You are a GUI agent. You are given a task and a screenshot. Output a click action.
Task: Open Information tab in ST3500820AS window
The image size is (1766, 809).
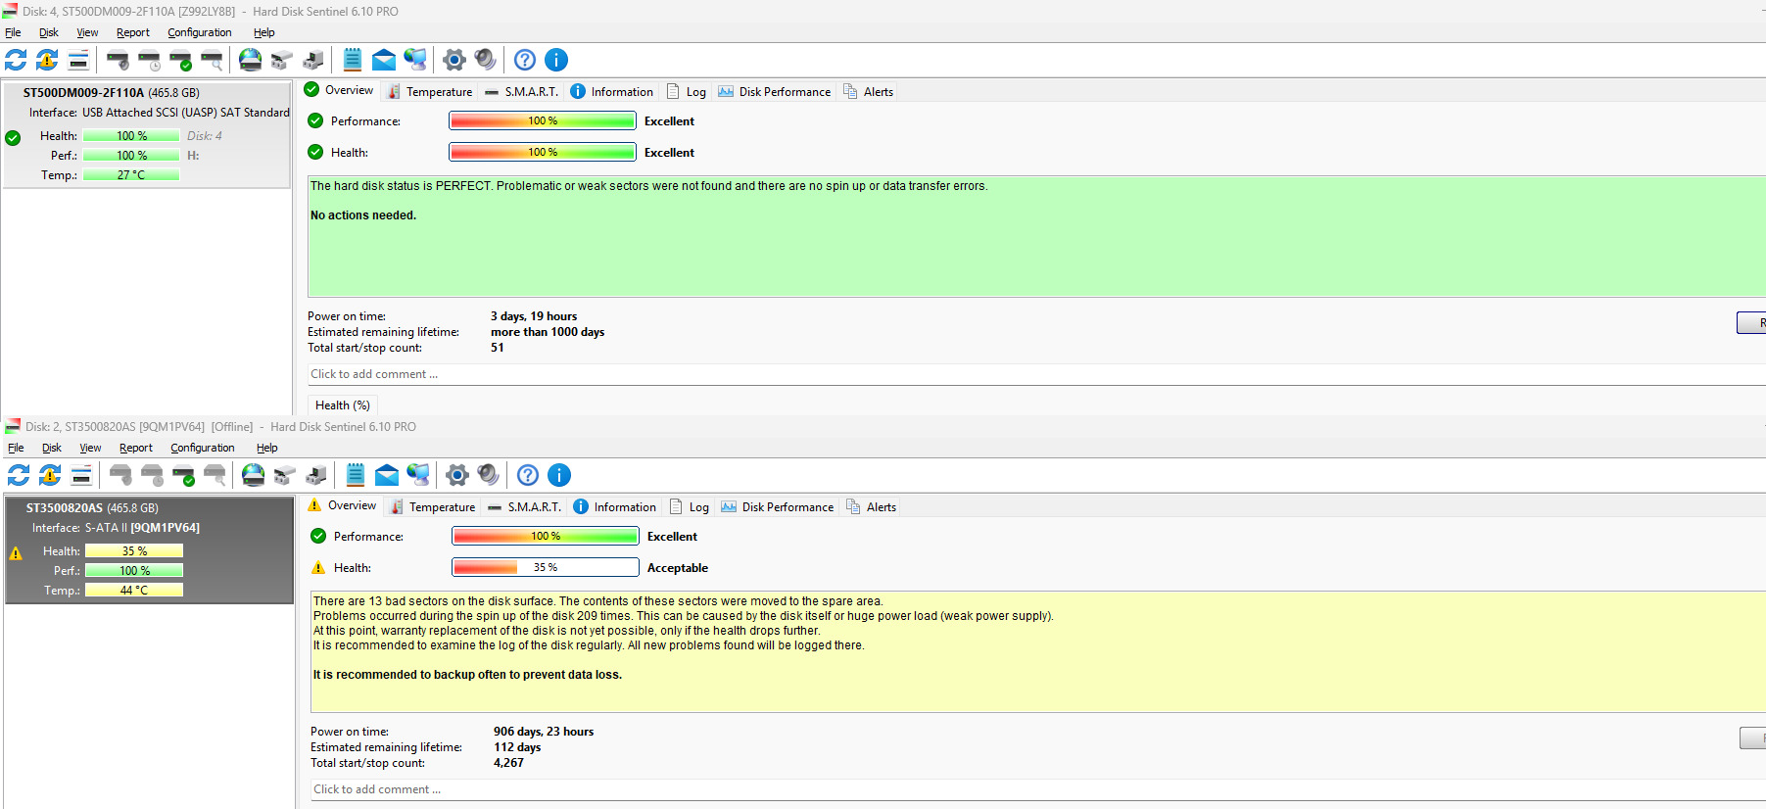[615, 506]
